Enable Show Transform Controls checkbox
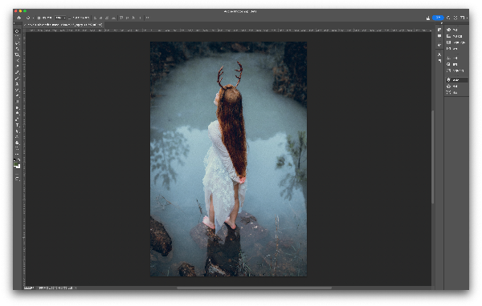 point(69,18)
